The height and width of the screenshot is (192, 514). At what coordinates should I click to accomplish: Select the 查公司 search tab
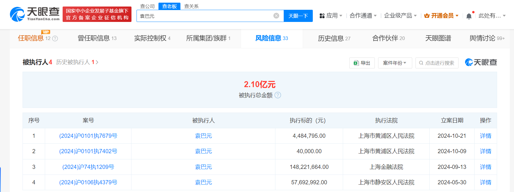pyautogui.click(x=147, y=6)
